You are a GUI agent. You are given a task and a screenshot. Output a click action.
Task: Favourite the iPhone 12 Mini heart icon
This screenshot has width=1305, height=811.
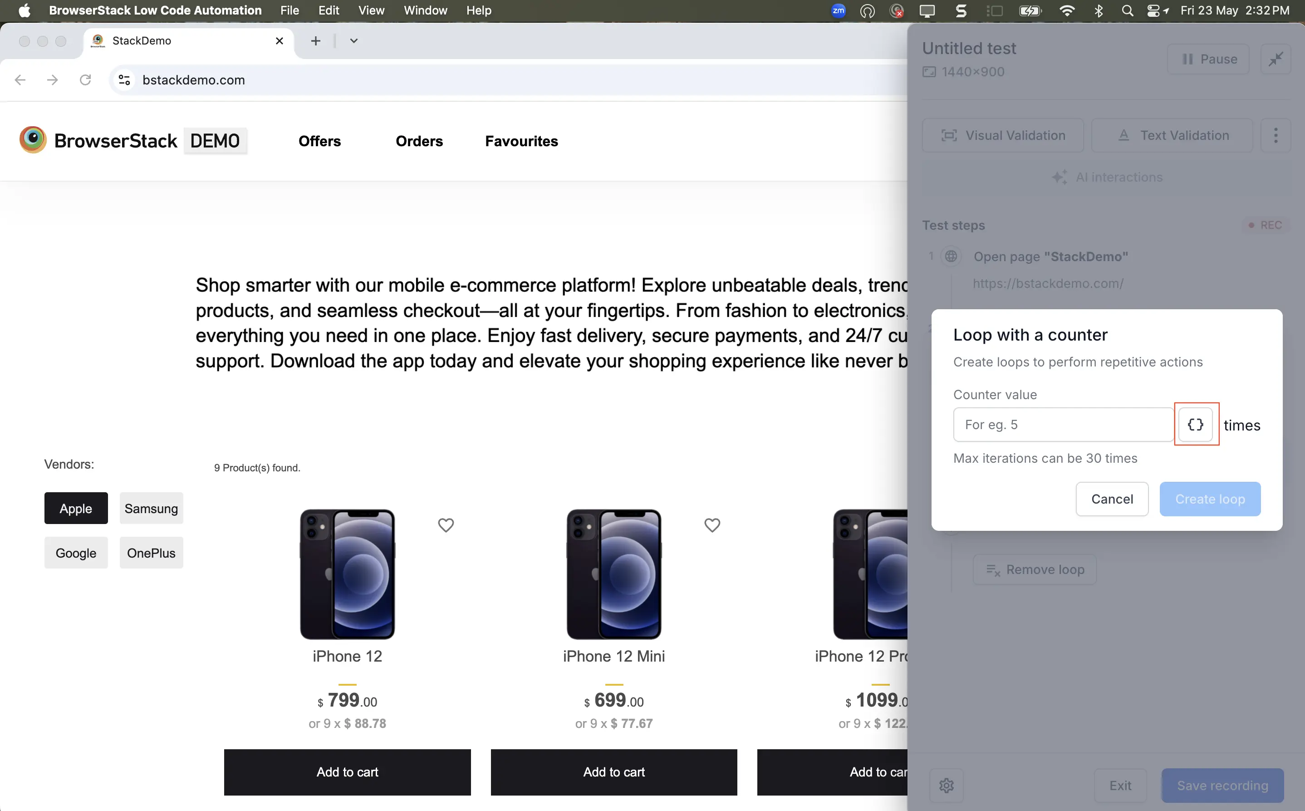(x=712, y=524)
